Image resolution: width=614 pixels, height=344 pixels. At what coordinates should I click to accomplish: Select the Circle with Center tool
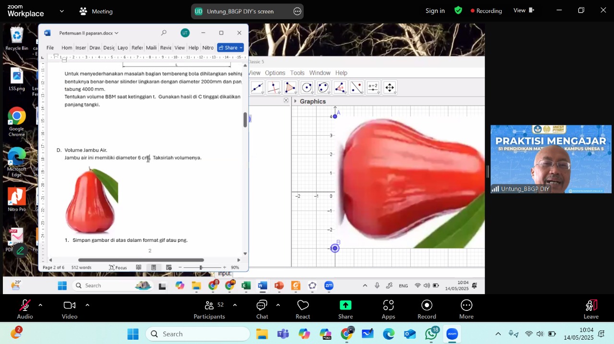click(x=307, y=87)
